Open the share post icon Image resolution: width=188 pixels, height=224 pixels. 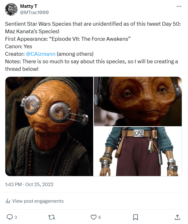click(x=177, y=217)
